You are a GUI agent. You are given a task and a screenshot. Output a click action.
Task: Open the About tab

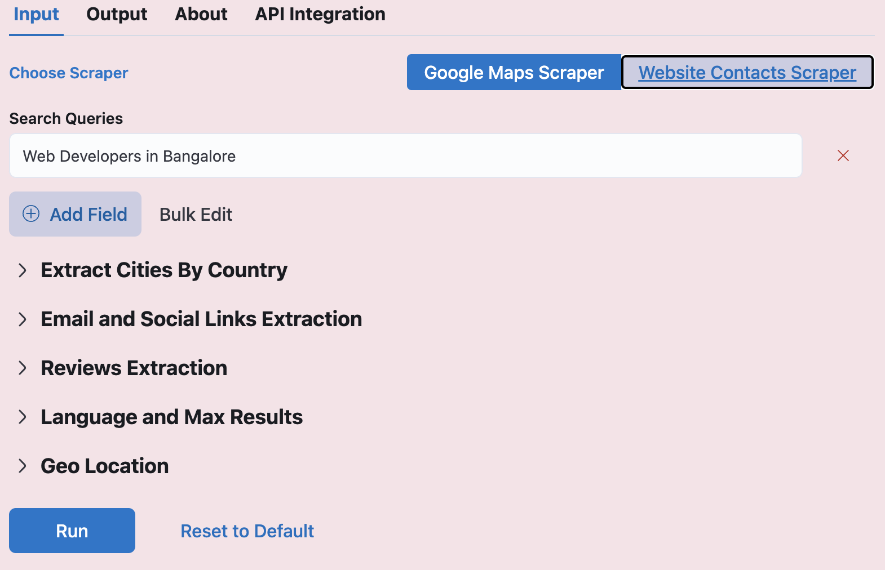pyautogui.click(x=201, y=15)
